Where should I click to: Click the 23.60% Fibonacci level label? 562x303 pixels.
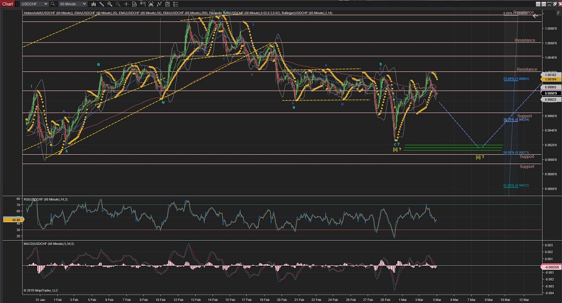coord(516,79)
